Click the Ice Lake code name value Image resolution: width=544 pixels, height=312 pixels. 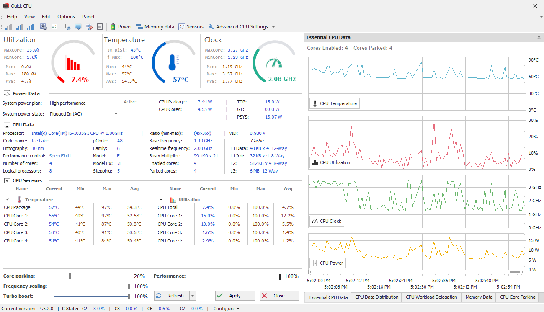[40, 141]
